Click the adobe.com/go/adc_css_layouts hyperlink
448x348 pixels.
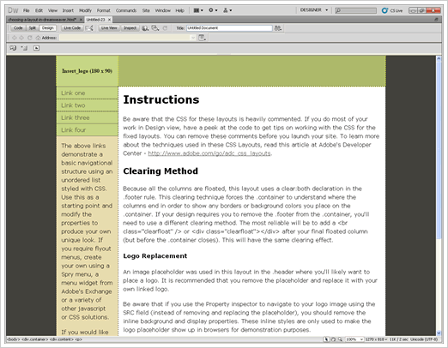coord(209,153)
